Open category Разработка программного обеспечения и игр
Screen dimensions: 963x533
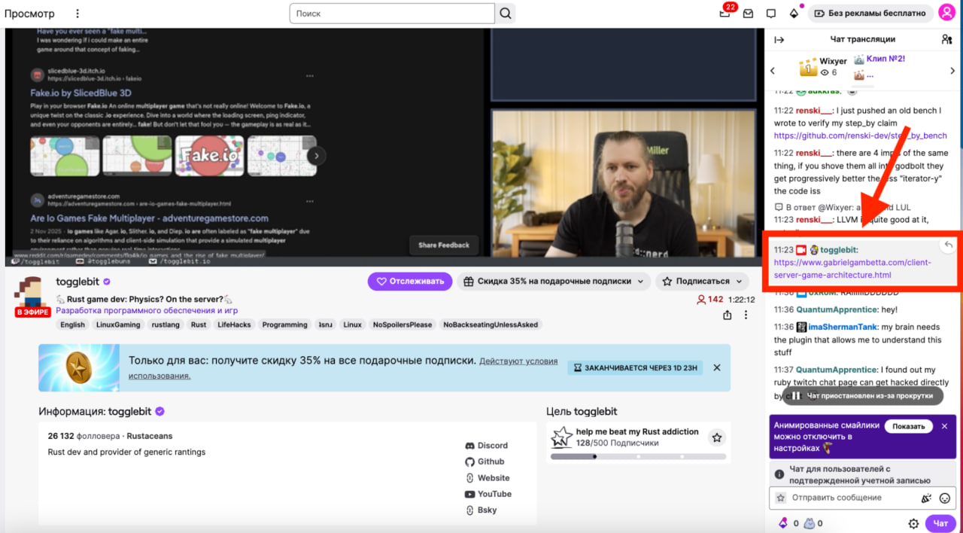(x=147, y=310)
